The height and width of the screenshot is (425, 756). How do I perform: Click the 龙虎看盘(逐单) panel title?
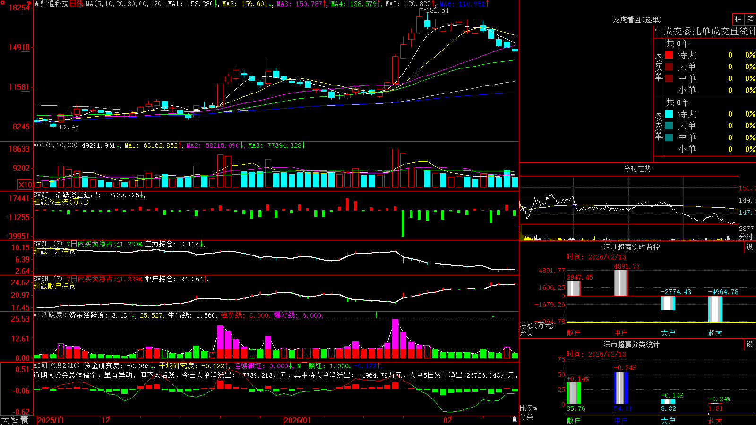(x=637, y=19)
